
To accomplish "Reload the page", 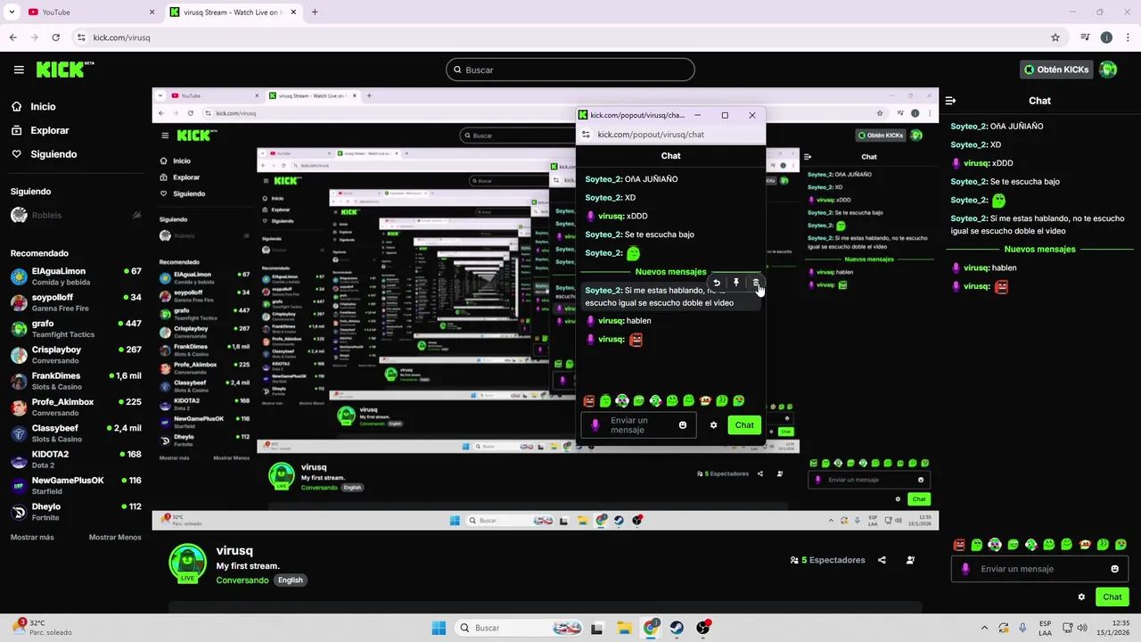I will pos(55,37).
